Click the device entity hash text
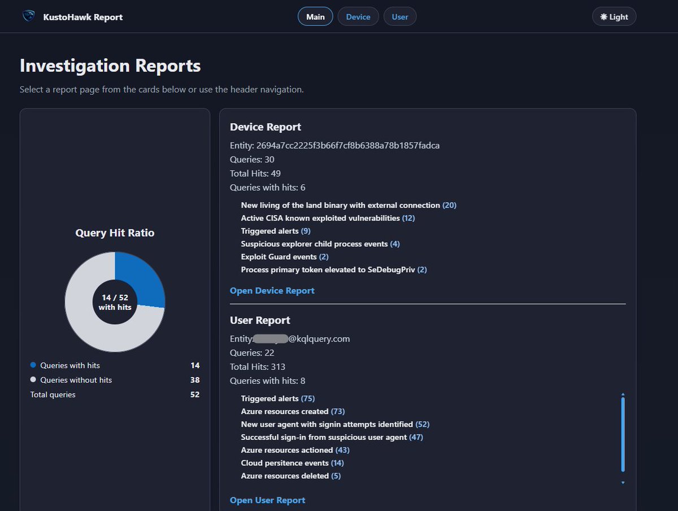 tap(348, 146)
